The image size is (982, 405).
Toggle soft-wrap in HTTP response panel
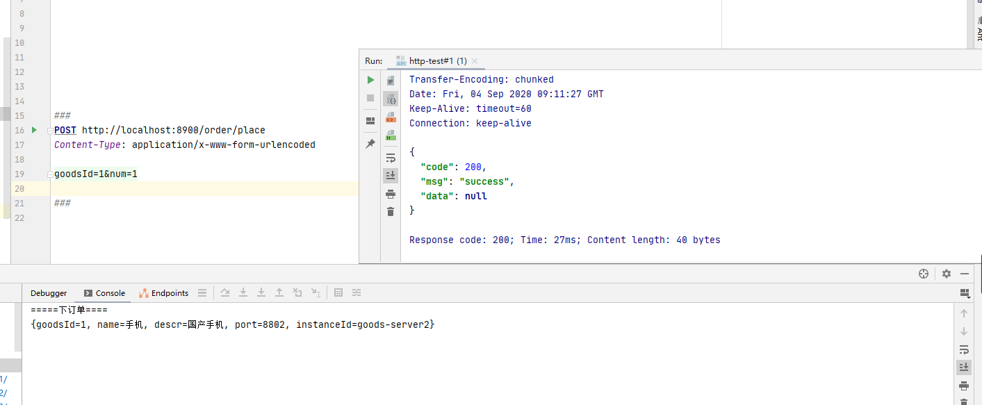tap(391, 158)
